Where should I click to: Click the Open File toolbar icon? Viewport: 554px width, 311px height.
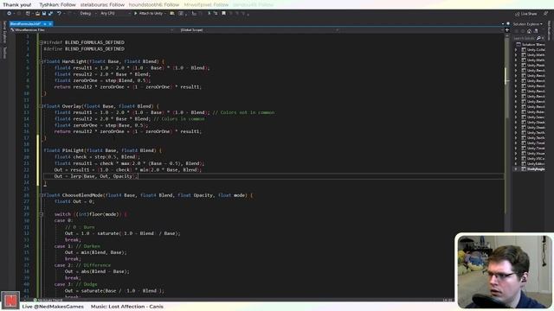coord(37,14)
